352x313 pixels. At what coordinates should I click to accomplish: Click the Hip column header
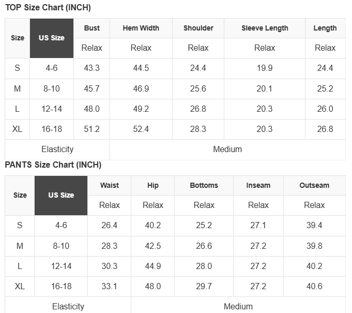pyautogui.click(x=152, y=185)
